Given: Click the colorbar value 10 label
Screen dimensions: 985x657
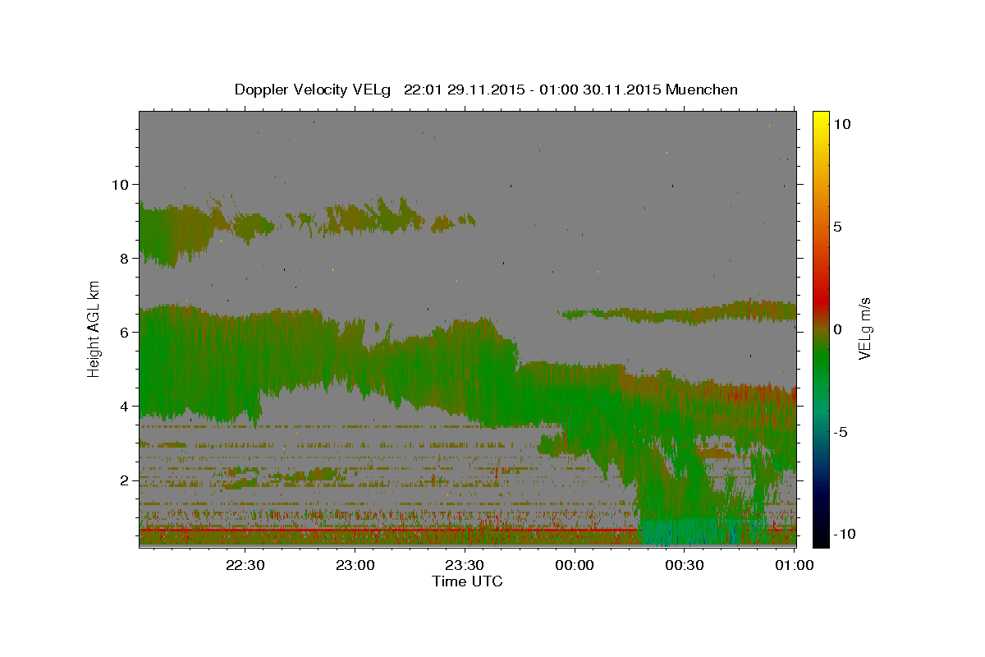Looking at the screenshot, I should pyautogui.click(x=841, y=123).
